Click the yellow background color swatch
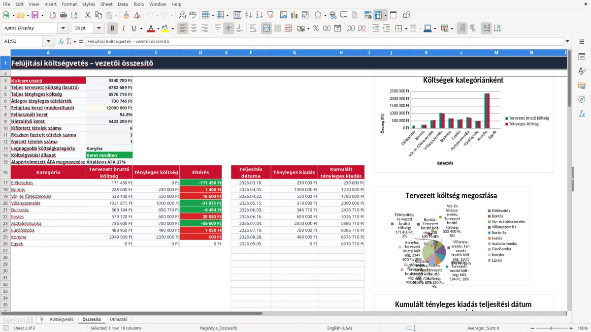Screen dimensions: 591x332 [x=165, y=29]
